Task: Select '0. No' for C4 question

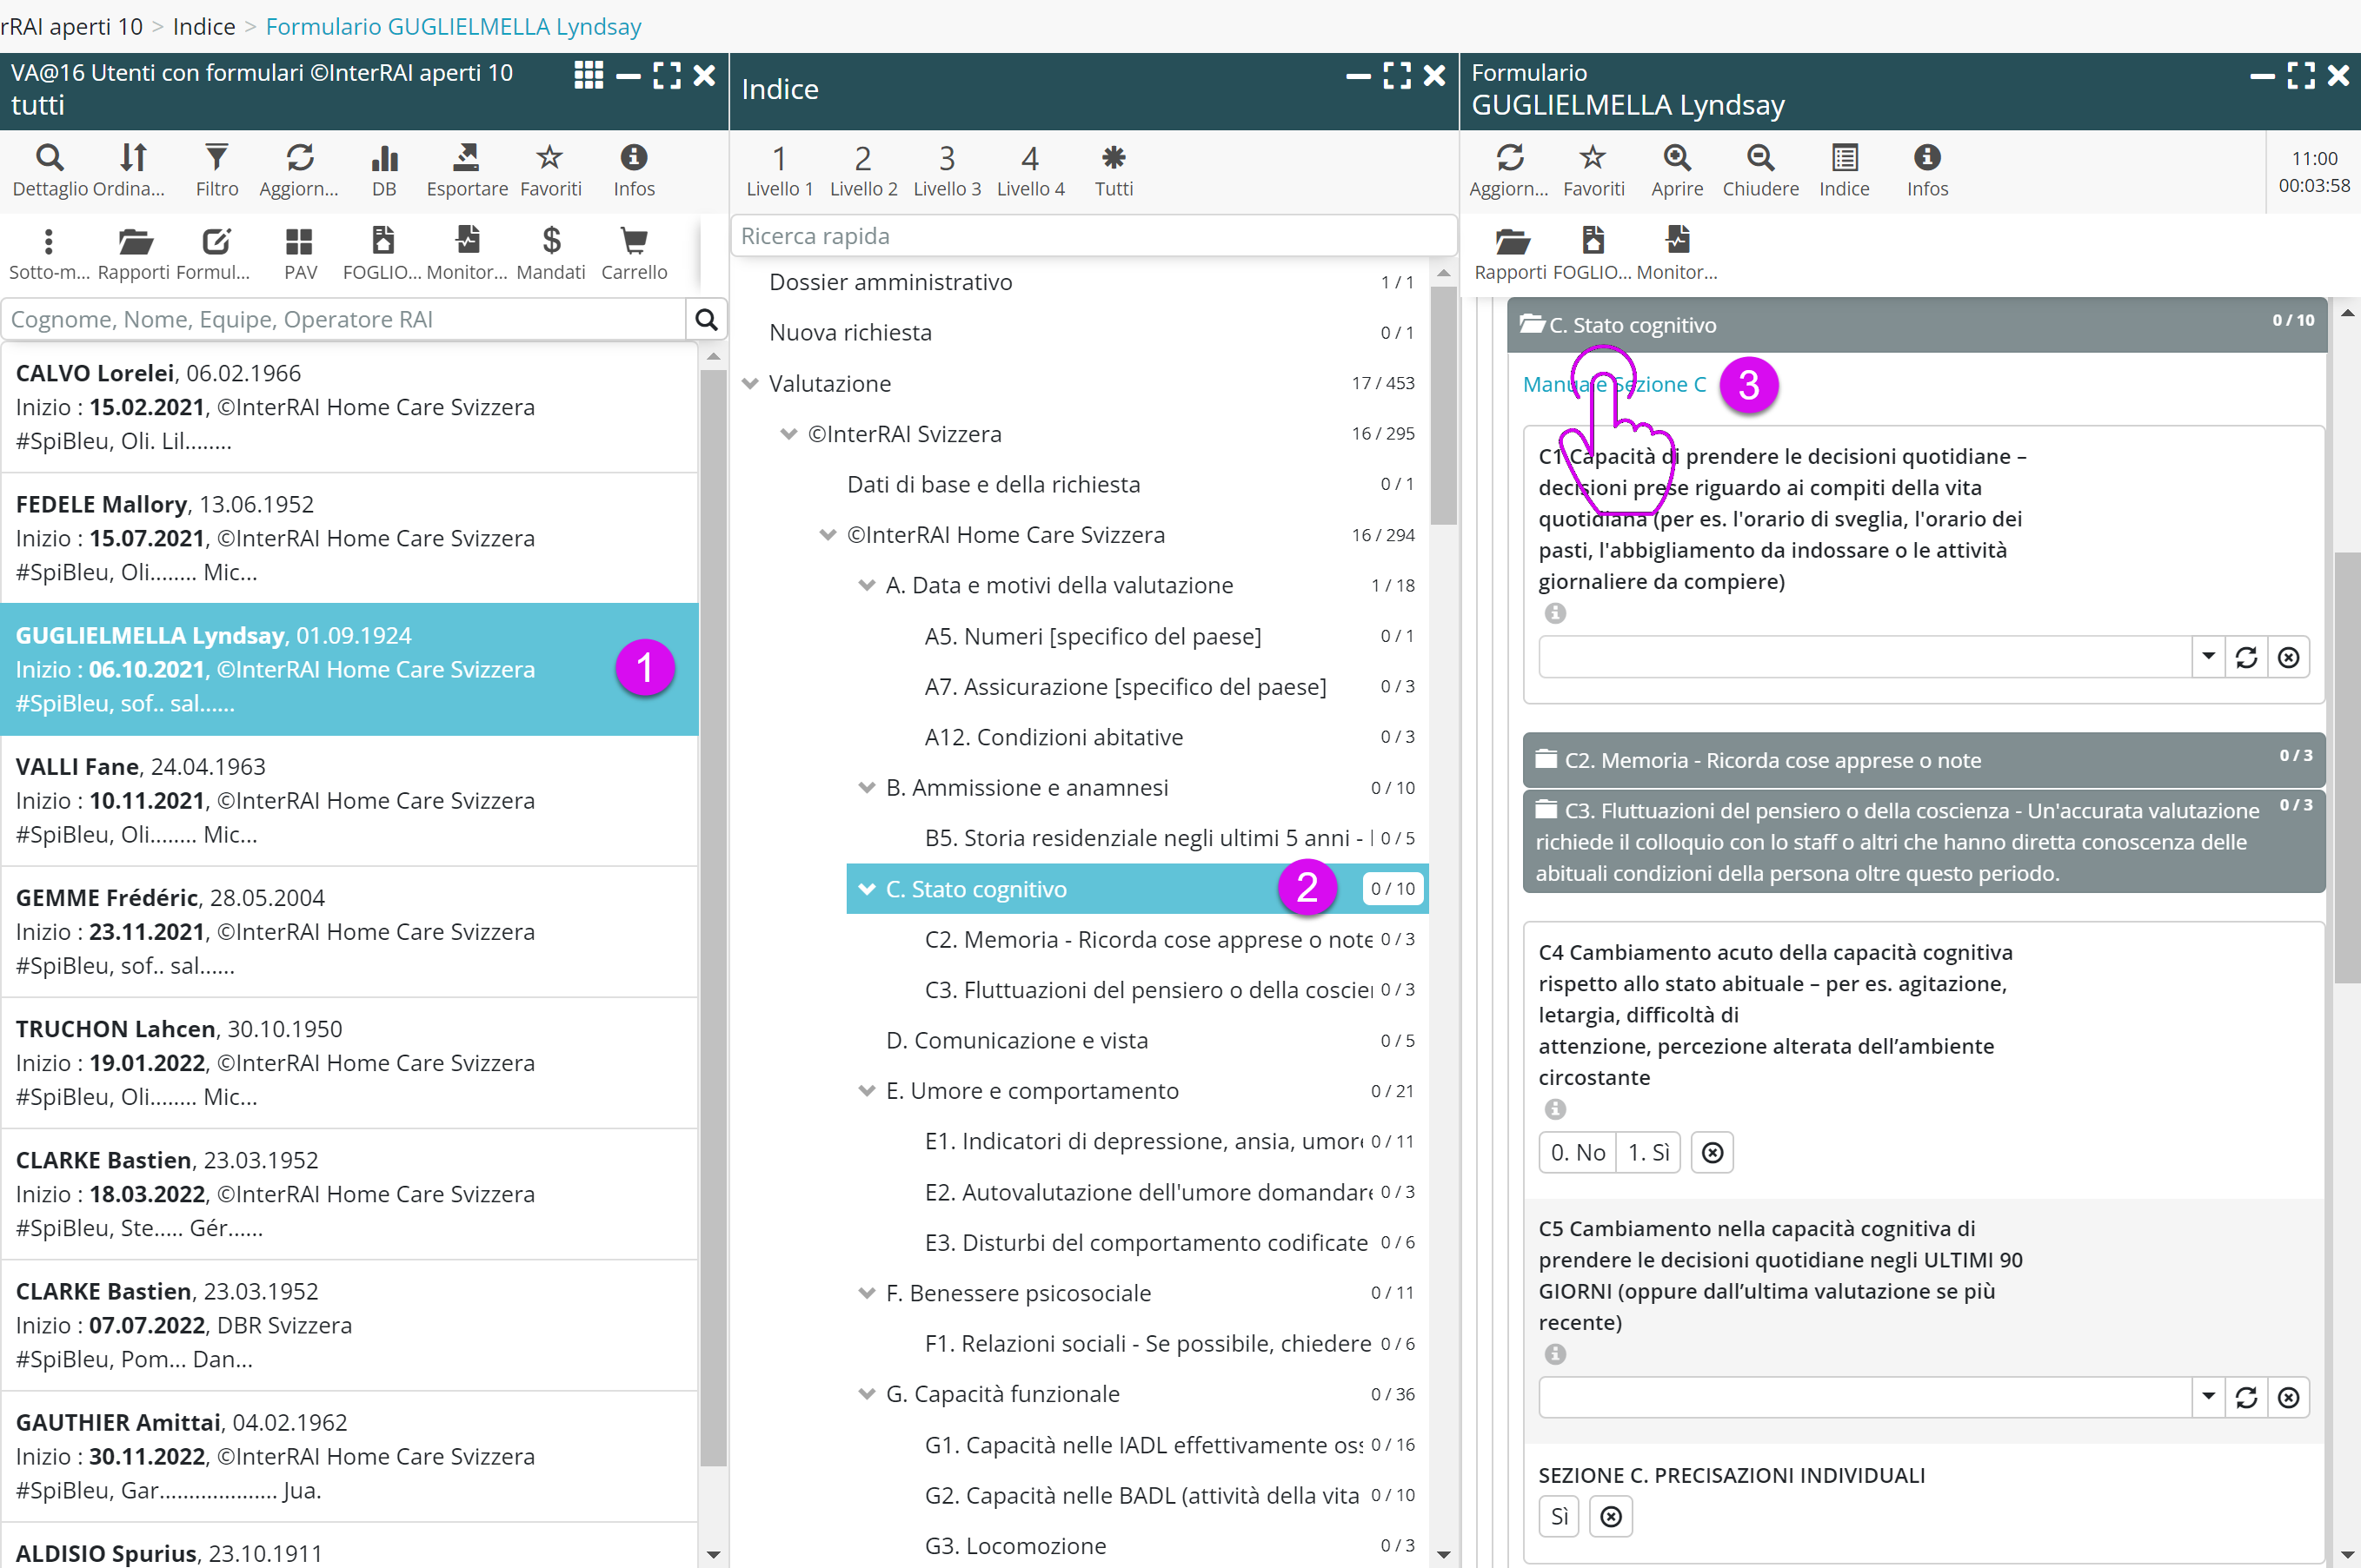Action: (x=1578, y=1152)
